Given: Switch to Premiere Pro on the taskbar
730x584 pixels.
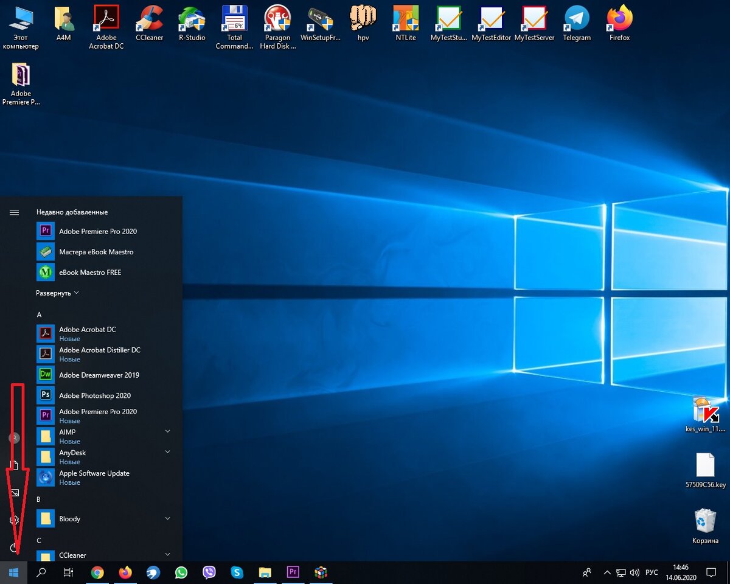Looking at the screenshot, I should click(x=293, y=572).
